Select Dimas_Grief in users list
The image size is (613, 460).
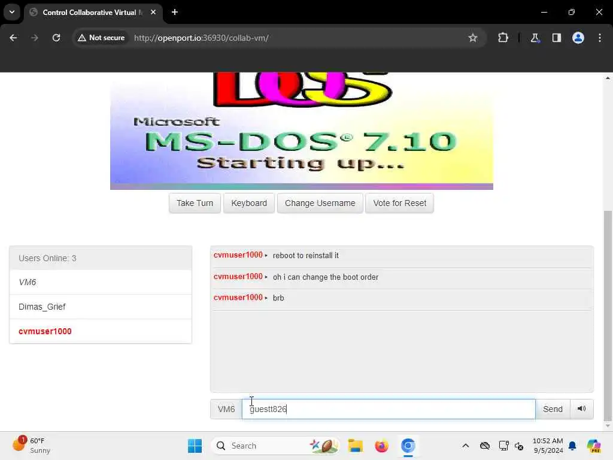coord(101,307)
